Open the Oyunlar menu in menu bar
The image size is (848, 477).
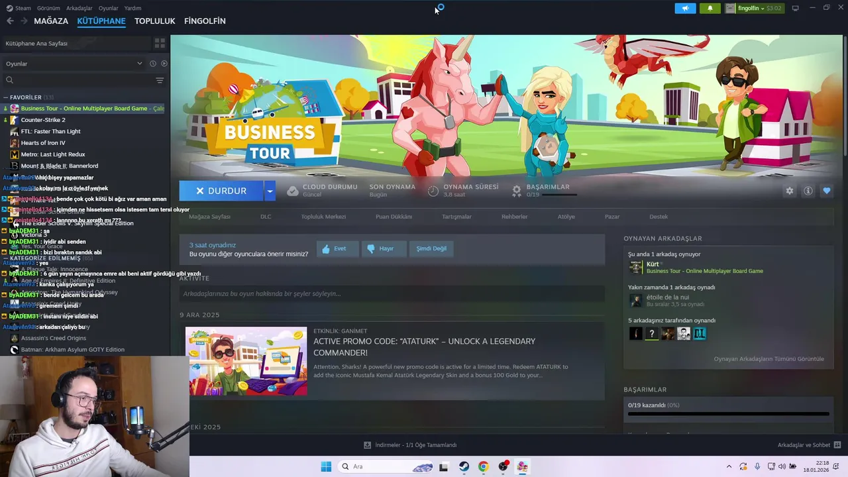coord(108,8)
